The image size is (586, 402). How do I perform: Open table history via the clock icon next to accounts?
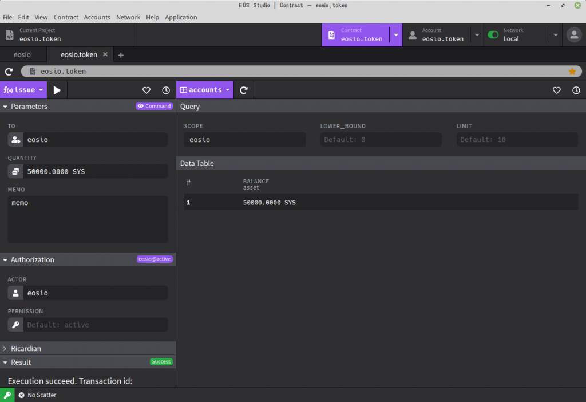(x=576, y=90)
